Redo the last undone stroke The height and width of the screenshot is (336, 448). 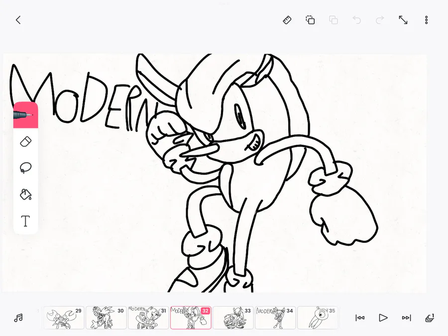point(380,20)
